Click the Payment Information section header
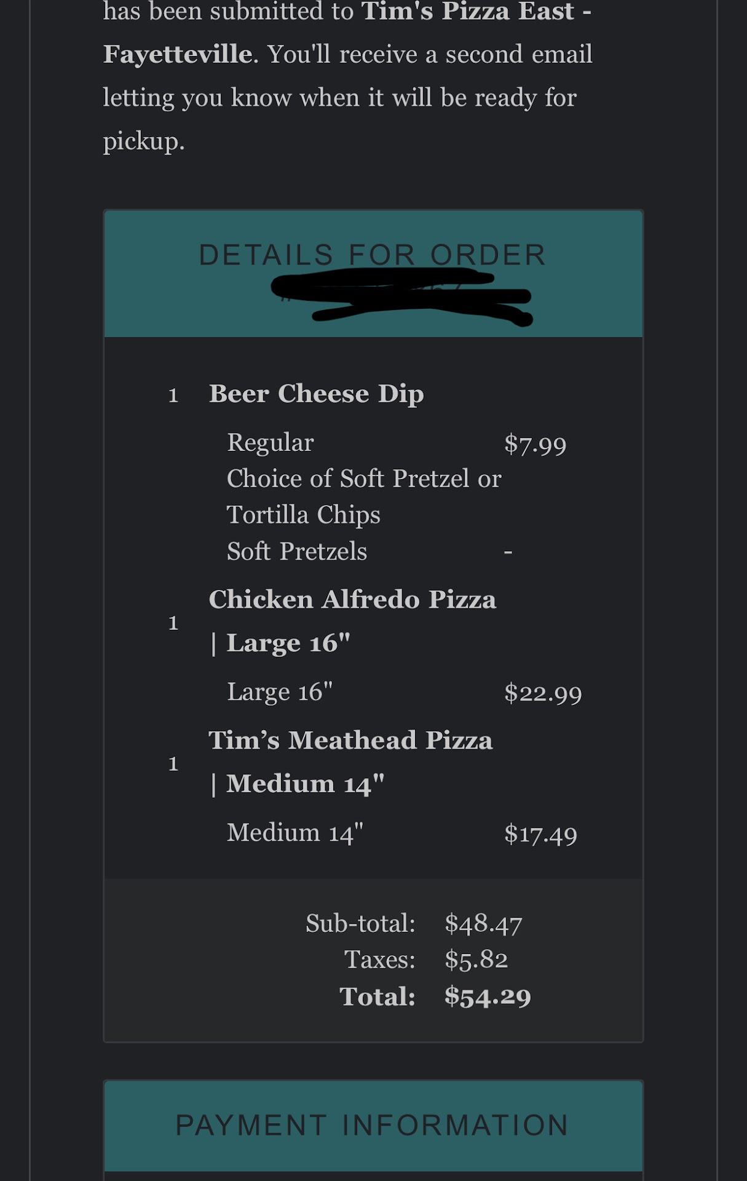Screen dimensions: 747x1181 pyautogui.click(x=373, y=1126)
